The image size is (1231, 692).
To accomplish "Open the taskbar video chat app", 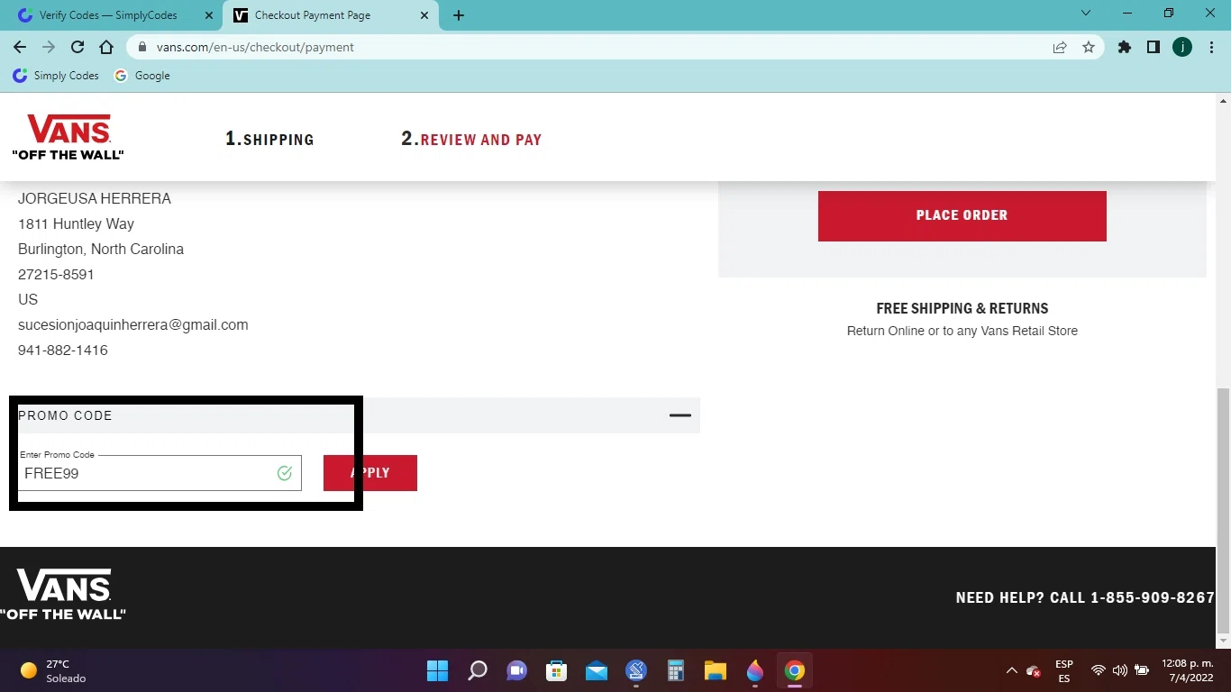I will coord(517,670).
